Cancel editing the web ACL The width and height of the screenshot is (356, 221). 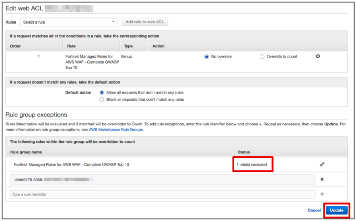(314, 210)
